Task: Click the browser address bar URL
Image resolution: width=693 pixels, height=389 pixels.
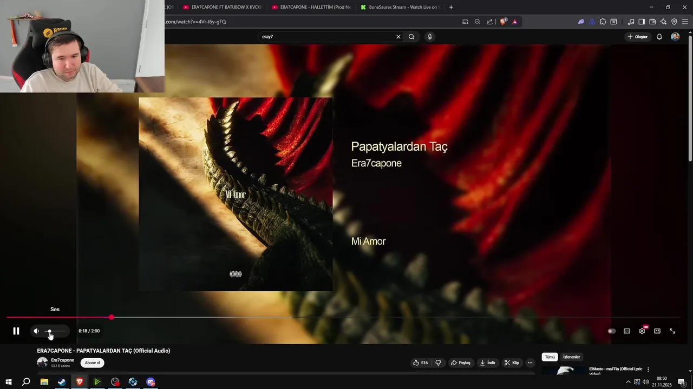Action: coord(195,22)
